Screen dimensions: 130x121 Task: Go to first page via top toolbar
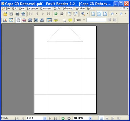coord(31,14)
